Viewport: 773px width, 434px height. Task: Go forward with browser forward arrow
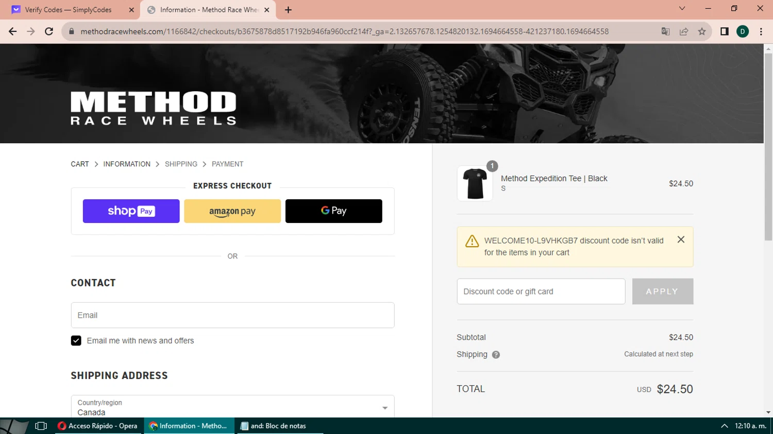[31, 31]
